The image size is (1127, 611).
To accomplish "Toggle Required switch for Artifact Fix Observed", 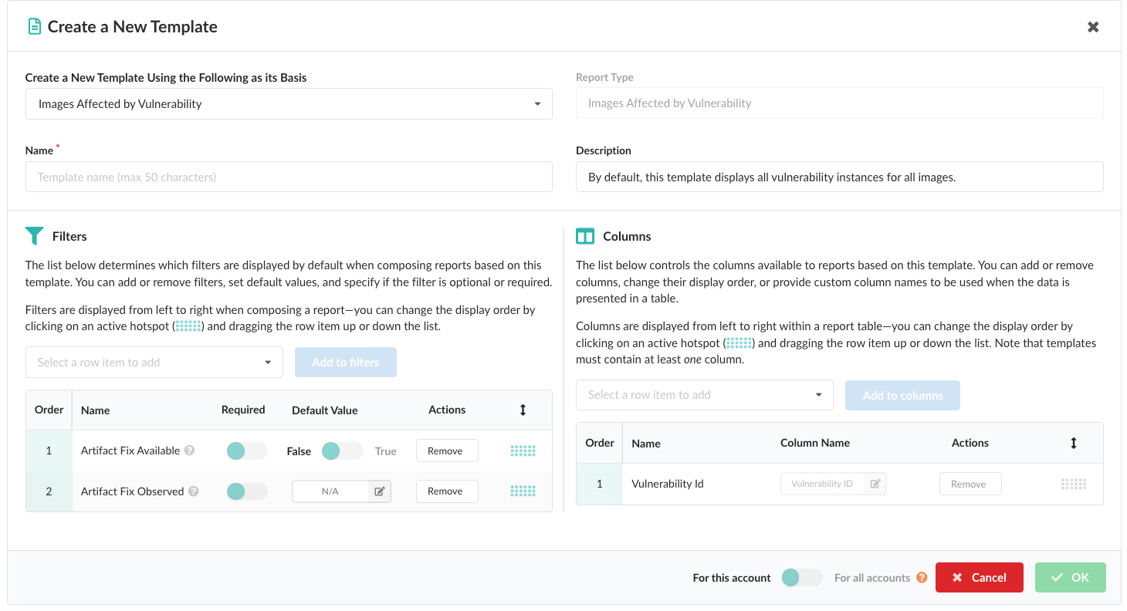I will tap(246, 491).
